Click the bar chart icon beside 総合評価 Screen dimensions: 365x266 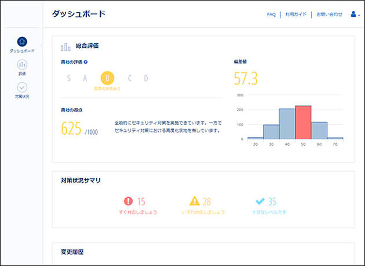pos(66,46)
